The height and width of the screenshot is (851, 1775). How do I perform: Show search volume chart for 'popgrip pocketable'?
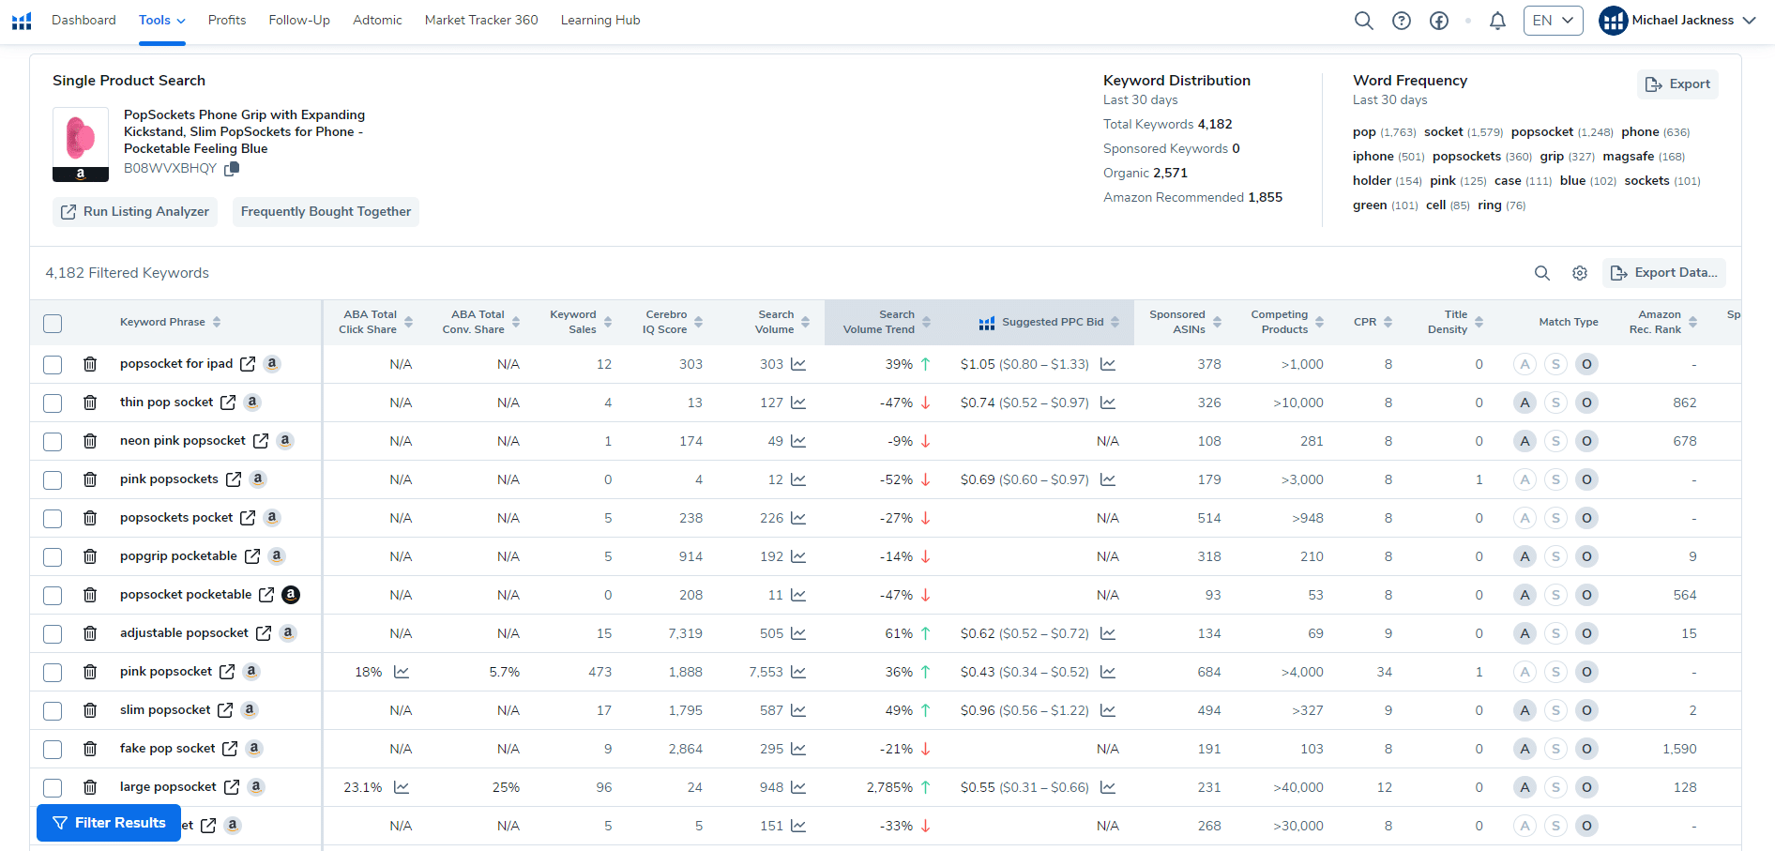798,556
